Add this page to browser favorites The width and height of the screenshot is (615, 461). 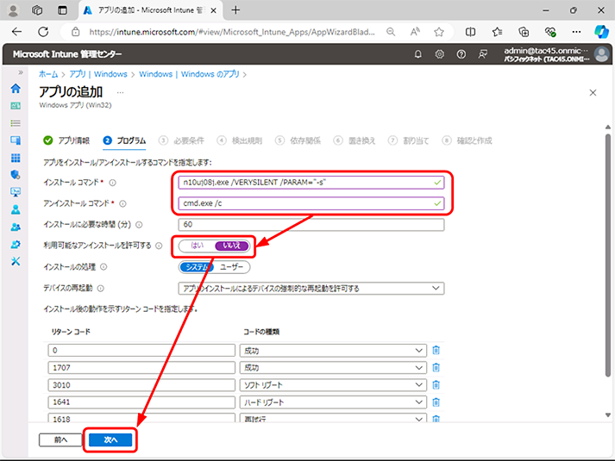(x=439, y=32)
